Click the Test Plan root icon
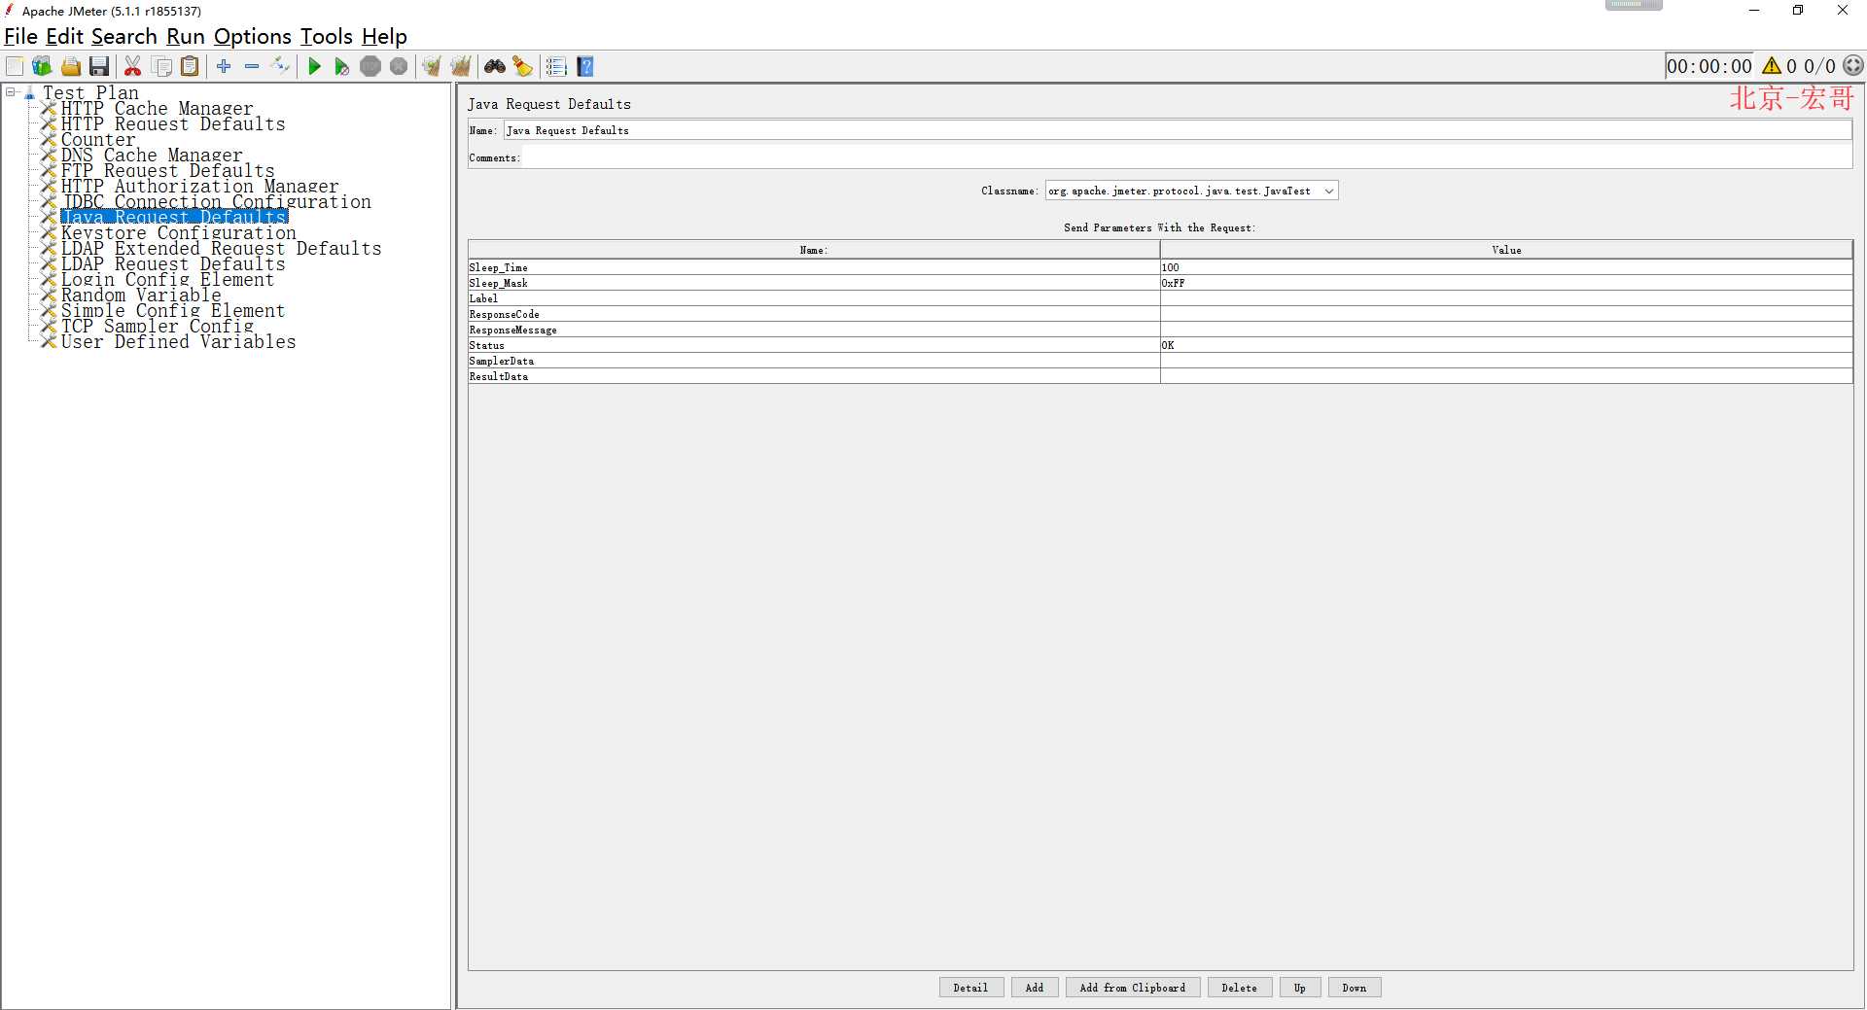The height and width of the screenshot is (1010, 1867). [30, 93]
